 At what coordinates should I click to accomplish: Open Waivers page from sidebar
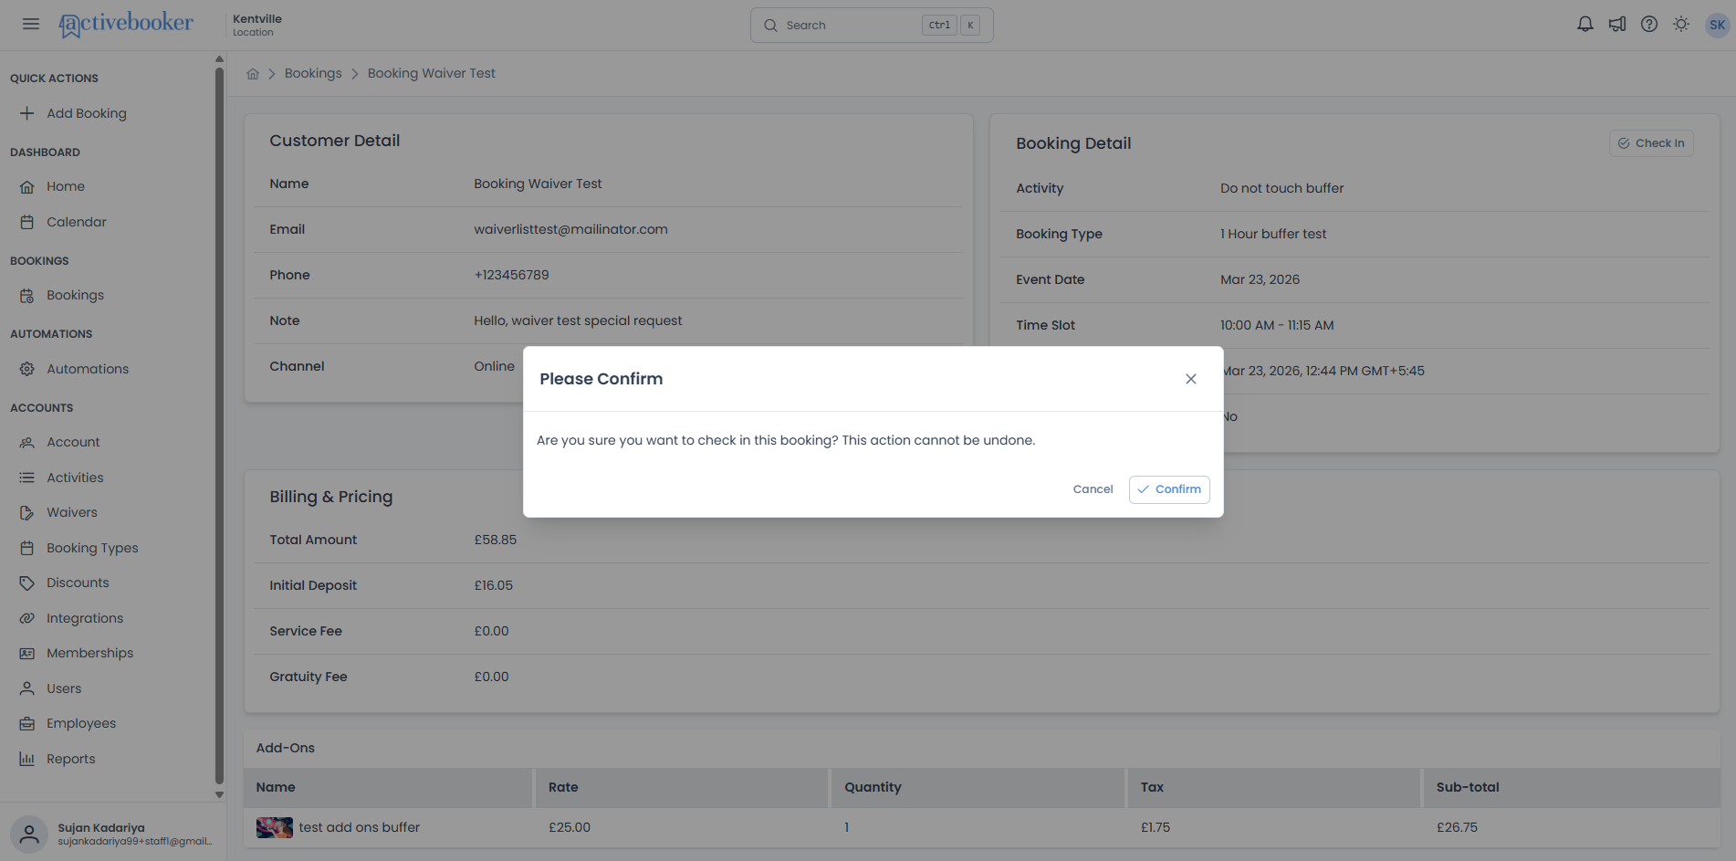click(x=72, y=512)
